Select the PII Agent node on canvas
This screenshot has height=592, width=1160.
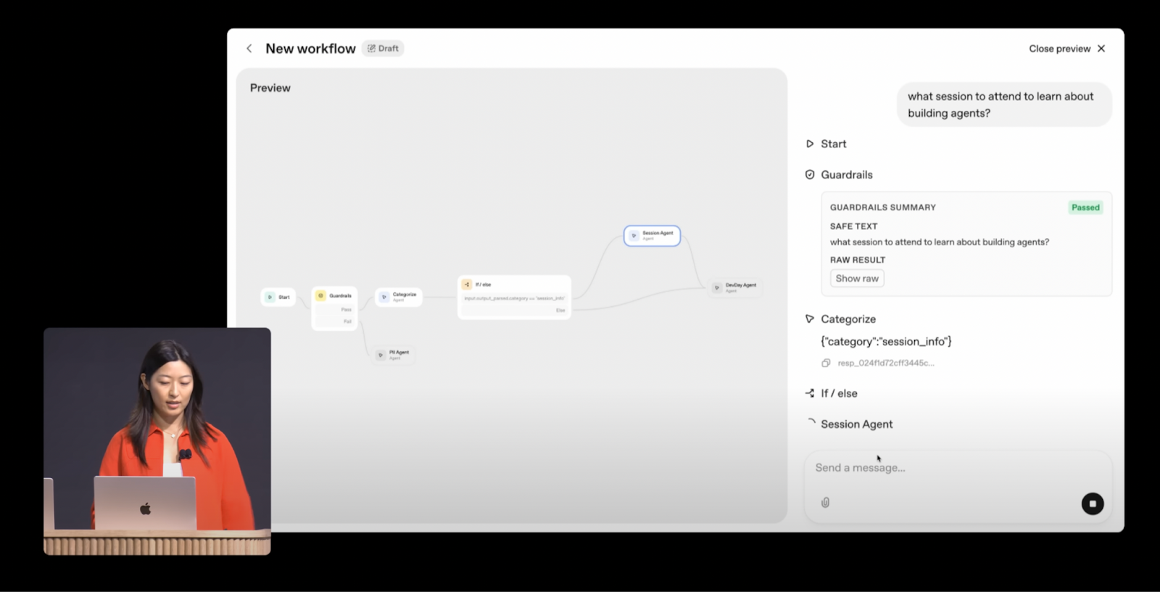tap(393, 355)
